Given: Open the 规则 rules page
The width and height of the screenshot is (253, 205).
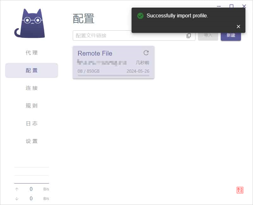Looking at the screenshot, I should 32,106.
